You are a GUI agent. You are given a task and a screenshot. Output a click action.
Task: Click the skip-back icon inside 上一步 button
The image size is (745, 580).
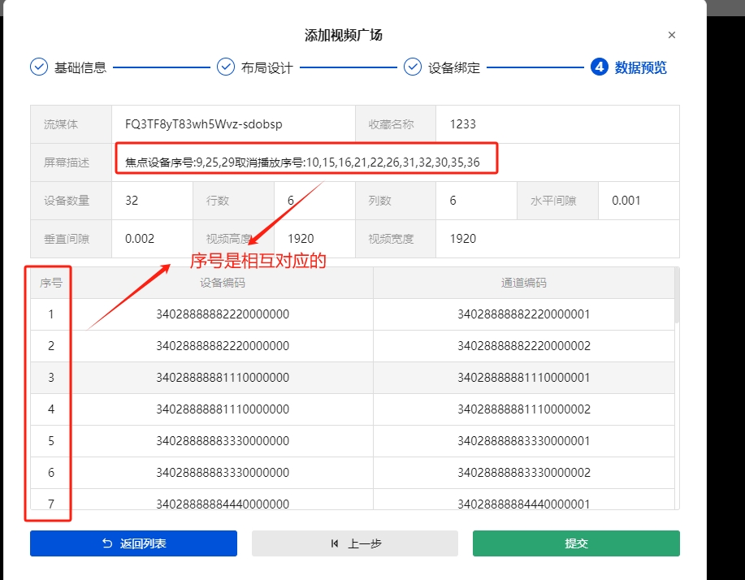coord(336,543)
